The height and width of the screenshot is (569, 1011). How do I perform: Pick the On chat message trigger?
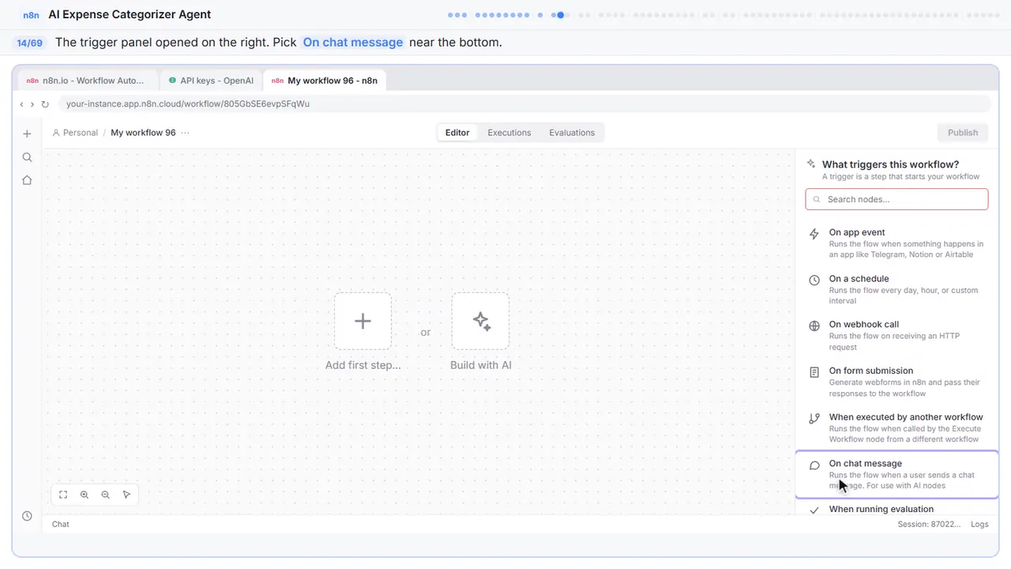[896, 474]
